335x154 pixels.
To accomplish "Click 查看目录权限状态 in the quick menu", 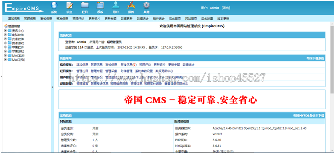I will click(176, 84).
